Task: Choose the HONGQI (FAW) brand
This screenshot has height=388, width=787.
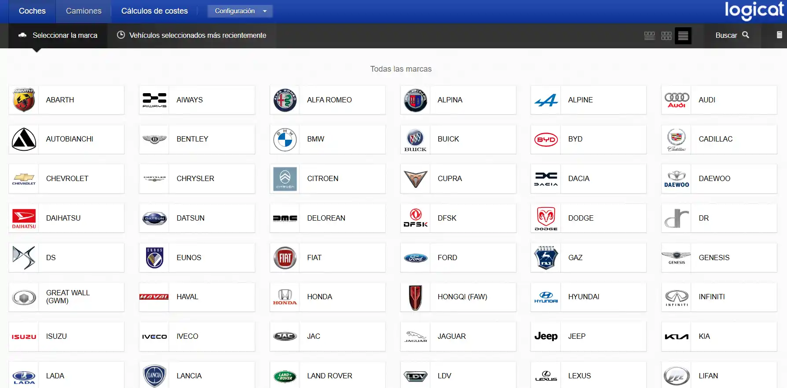Action: (x=458, y=297)
